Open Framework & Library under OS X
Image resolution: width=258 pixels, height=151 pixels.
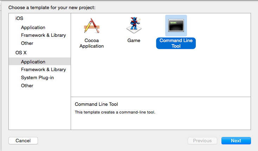coord(44,69)
